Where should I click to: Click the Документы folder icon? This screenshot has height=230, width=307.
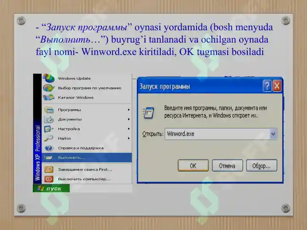point(49,119)
